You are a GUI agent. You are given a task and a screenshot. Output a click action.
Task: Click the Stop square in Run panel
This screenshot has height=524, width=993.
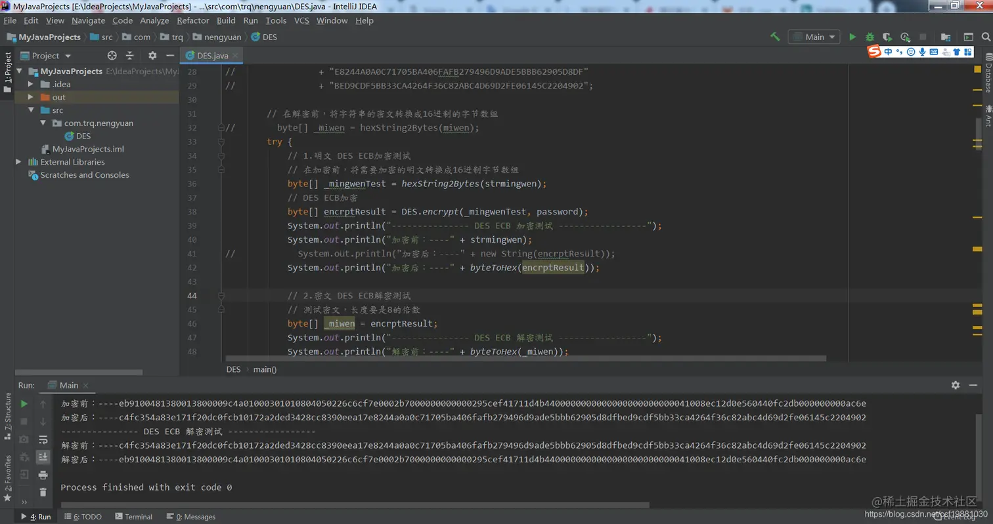(x=24, y=422)
